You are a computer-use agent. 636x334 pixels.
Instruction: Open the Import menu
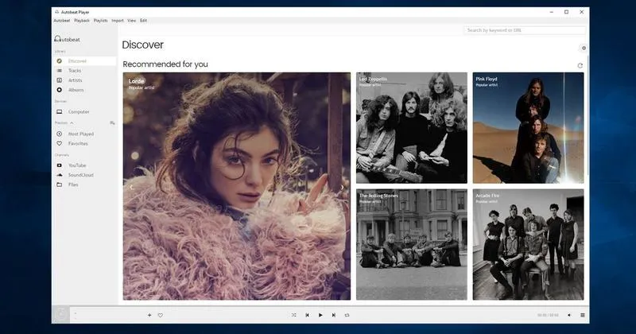pyautogui.click(x=118, y=21)
